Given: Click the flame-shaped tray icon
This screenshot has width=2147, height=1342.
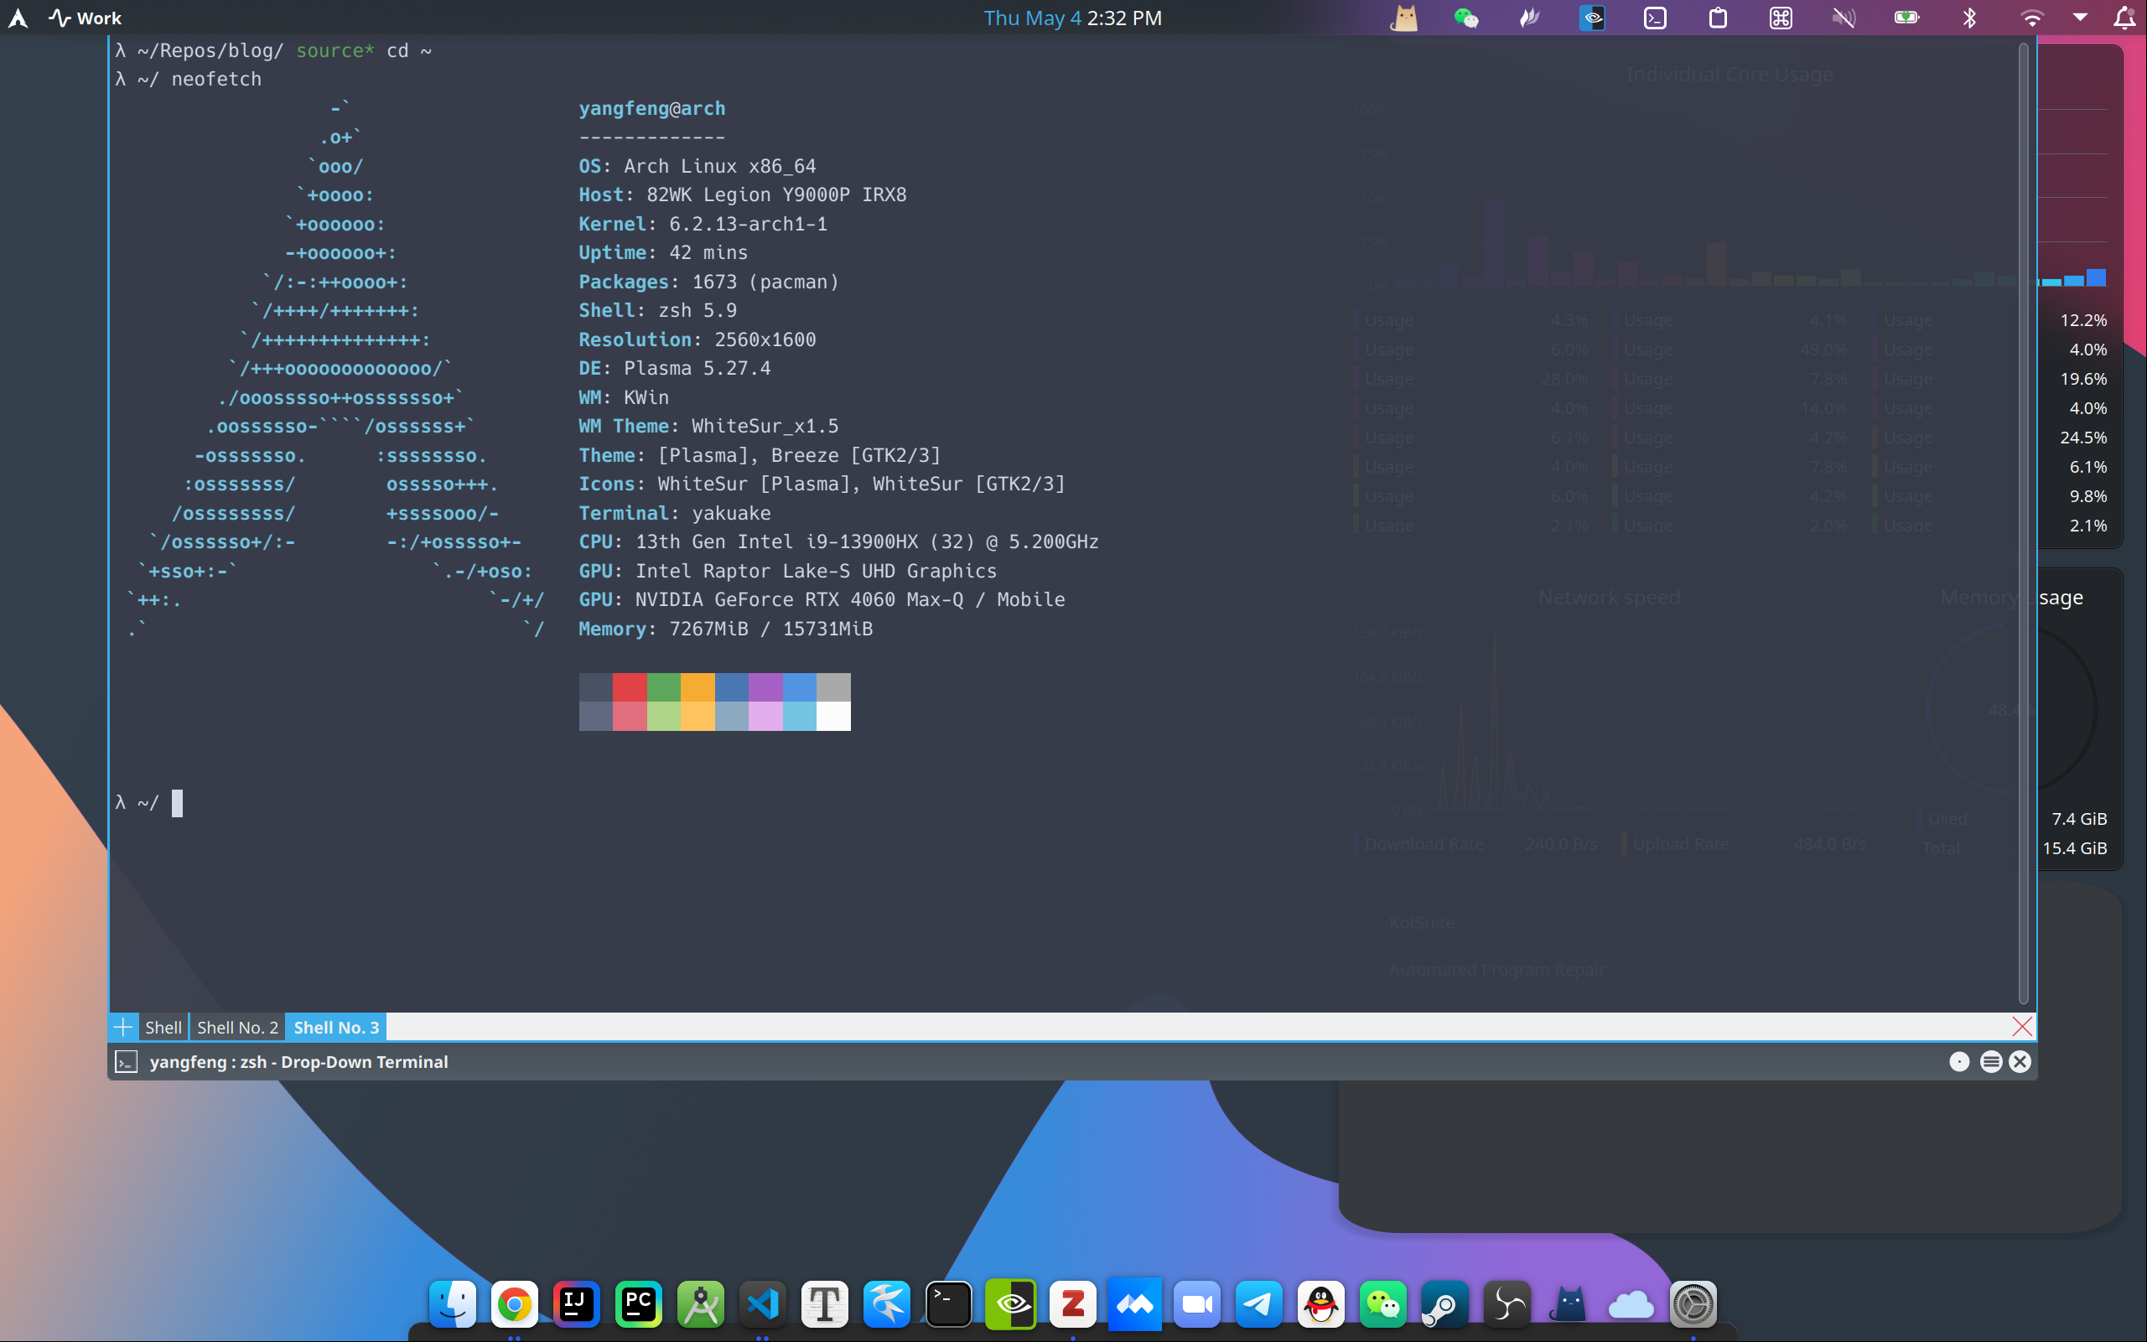Looking at the screenshot, I should pyautogui.click(x=1529, y=18).
